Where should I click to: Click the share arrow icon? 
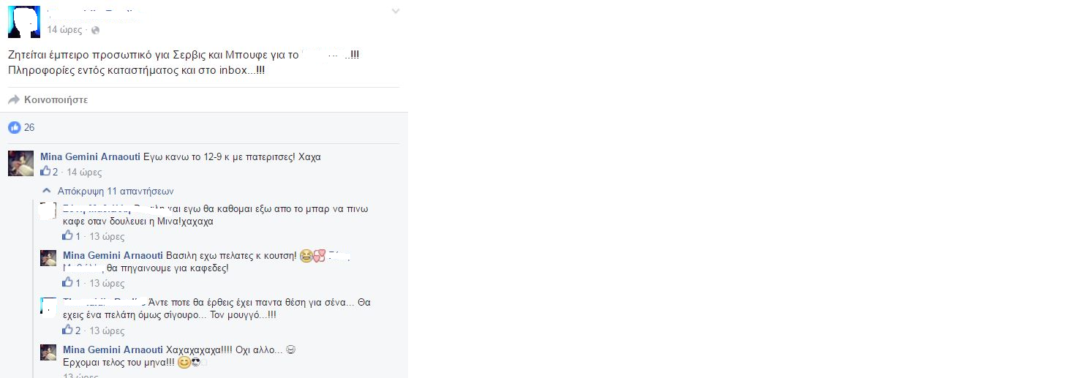pos(13,99)
